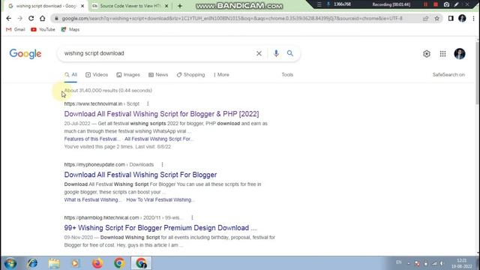
Task: Open YouTube bookmark
Action: coord(43,29)
